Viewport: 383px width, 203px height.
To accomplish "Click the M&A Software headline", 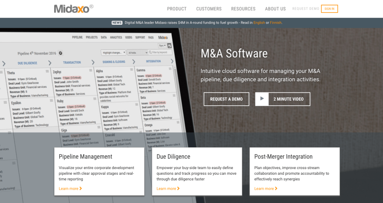I will click(234, 53).
